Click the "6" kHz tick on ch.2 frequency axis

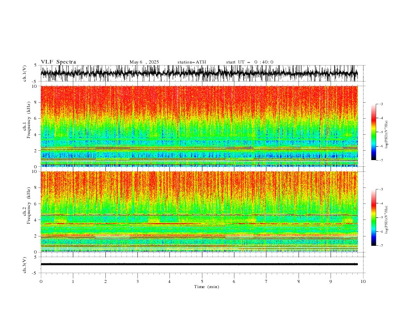click(x=36, y=204)
